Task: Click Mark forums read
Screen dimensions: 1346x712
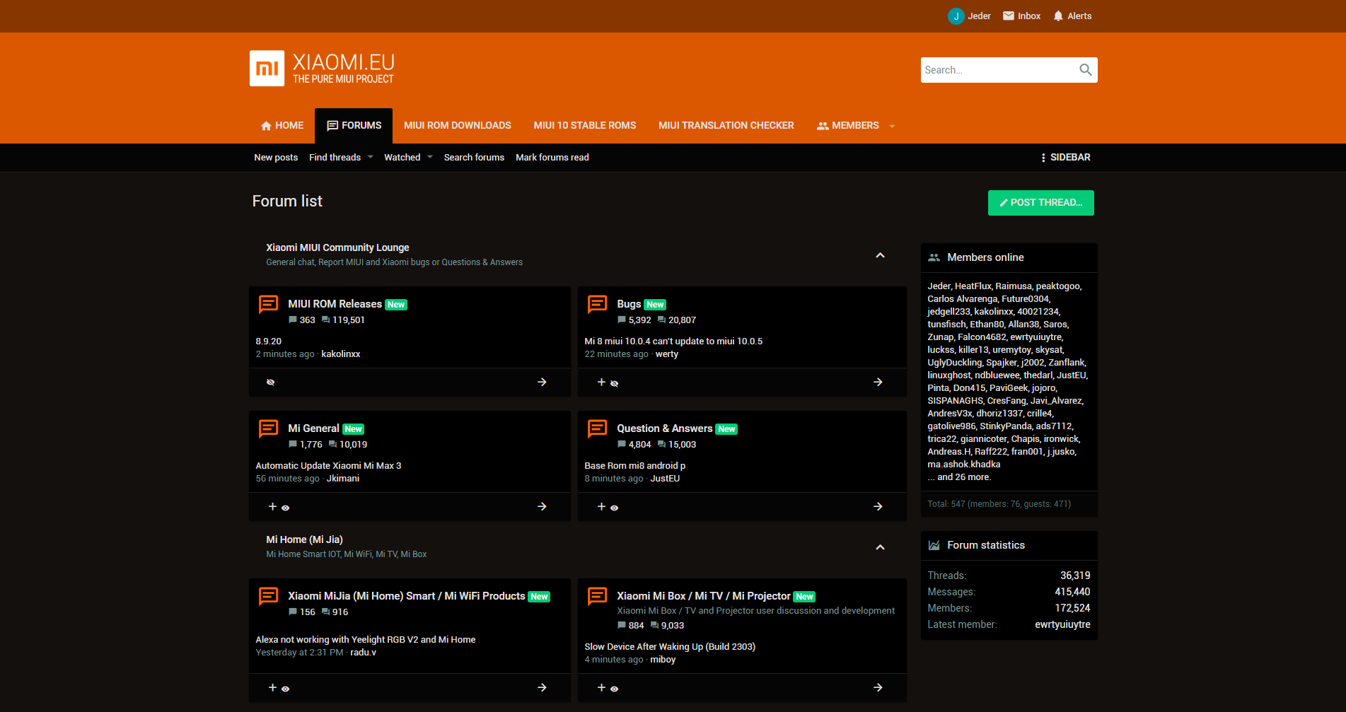Action: coord(552,157)
